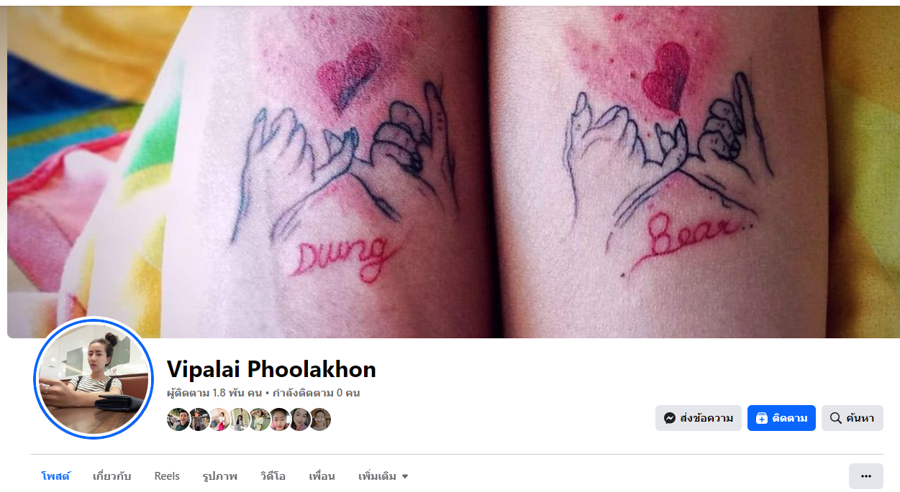The width and height of the screenshot is (900, 492).
Task: Click the follow icon in ติดตาม button
Action: [x=762, y=418]
